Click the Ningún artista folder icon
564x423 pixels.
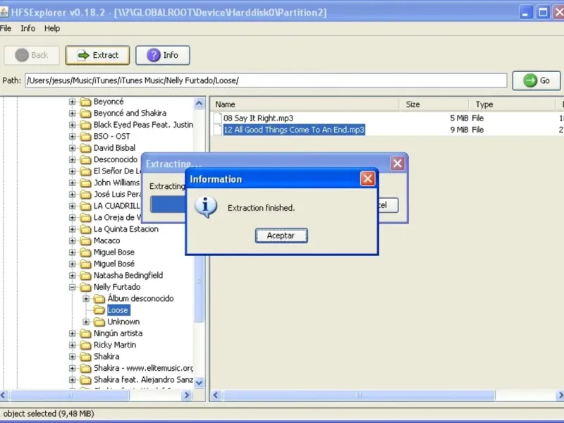[85, 333]
